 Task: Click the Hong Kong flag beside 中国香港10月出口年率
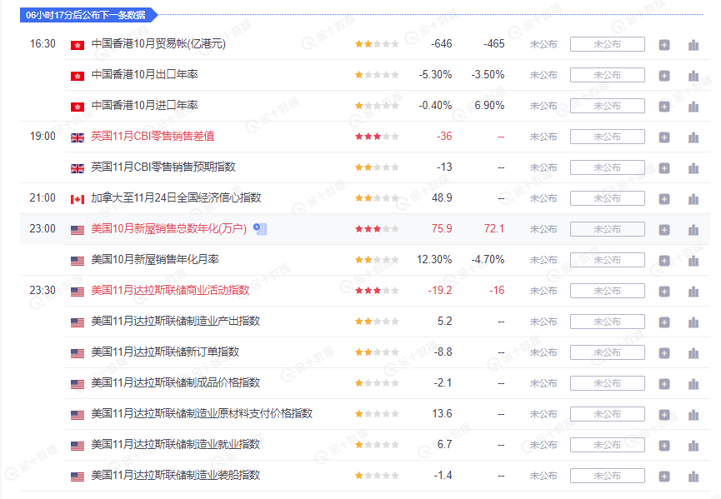[x=78, y=76]
